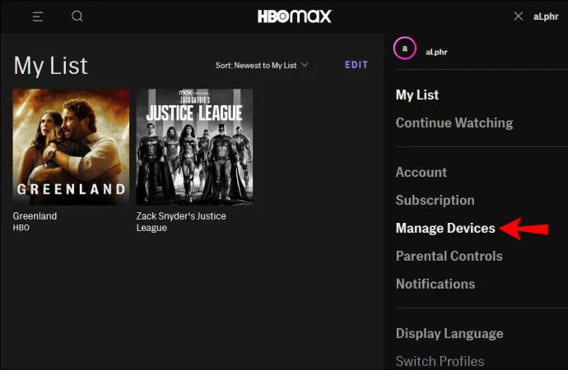Click Zack Snyder's Justice League title text
Image resolution: width=568 pixels, height=370 pixels.
[181, 222]
